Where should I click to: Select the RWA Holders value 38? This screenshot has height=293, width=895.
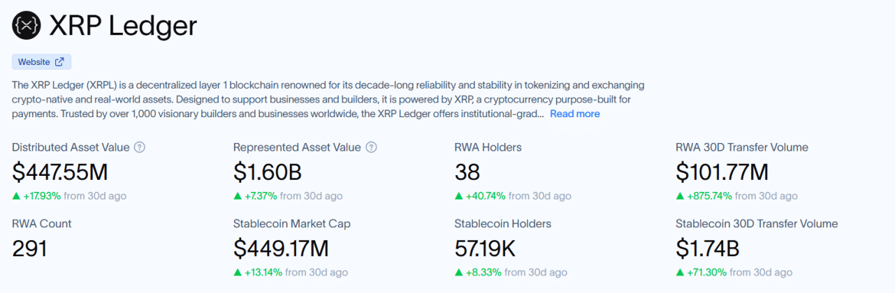(467, 172)
